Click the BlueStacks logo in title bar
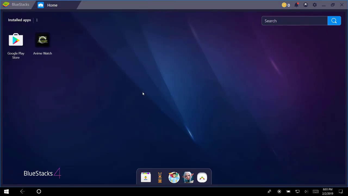348x196 pixels. click(6, 5)
